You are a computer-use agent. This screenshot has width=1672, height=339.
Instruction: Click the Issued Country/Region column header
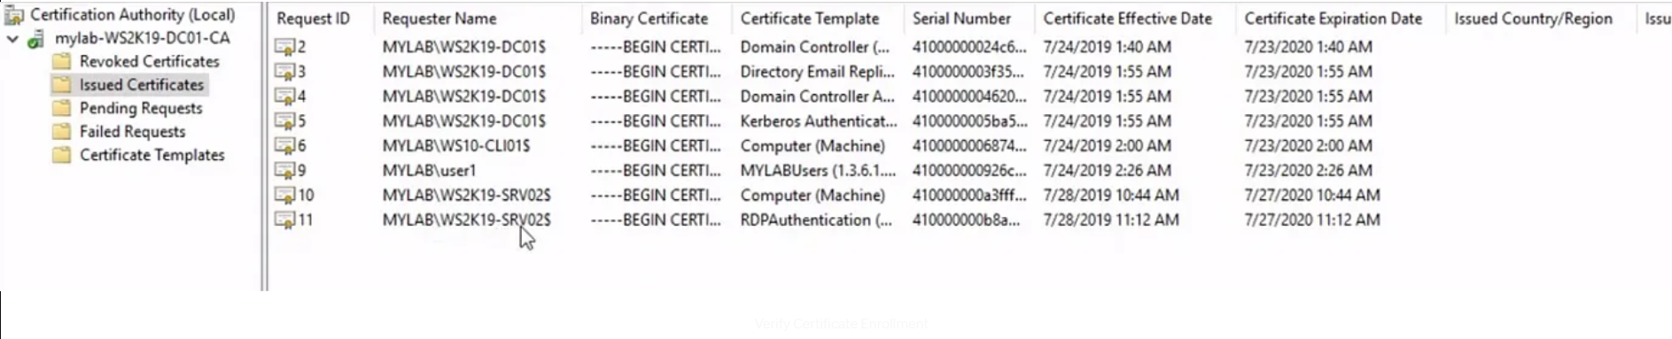pyautogui.click(x=1533, y=19)
